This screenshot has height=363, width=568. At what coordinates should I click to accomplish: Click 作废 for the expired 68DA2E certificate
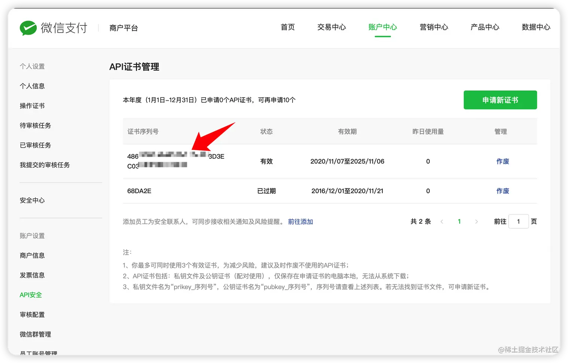point(503,191)
